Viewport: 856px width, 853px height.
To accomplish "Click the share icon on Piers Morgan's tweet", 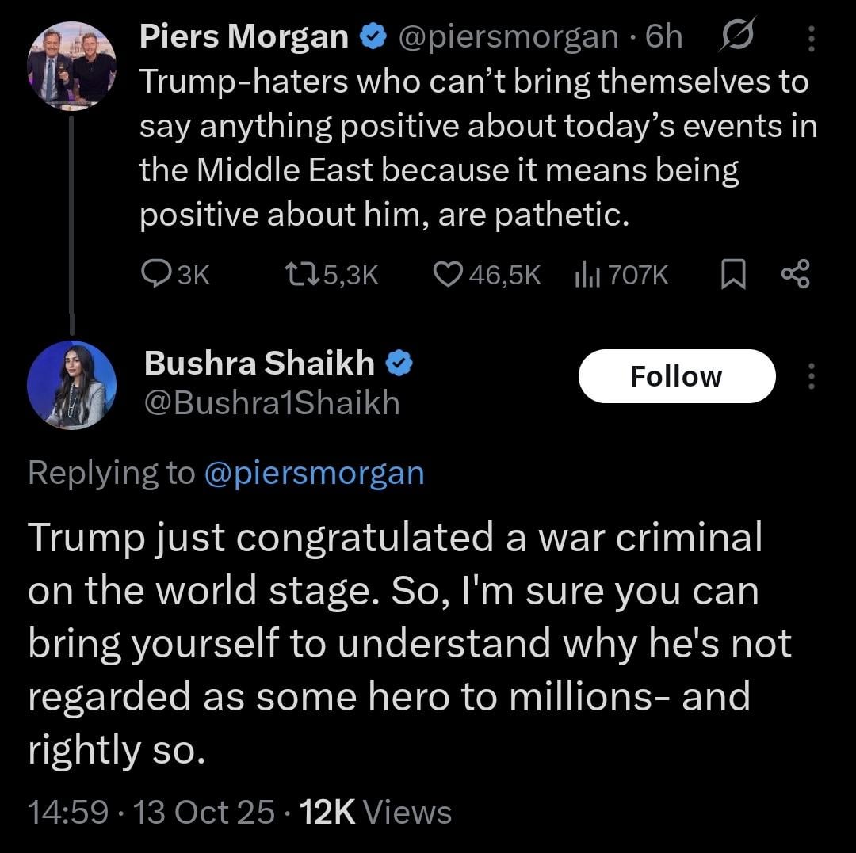I will tap(795, 274).
